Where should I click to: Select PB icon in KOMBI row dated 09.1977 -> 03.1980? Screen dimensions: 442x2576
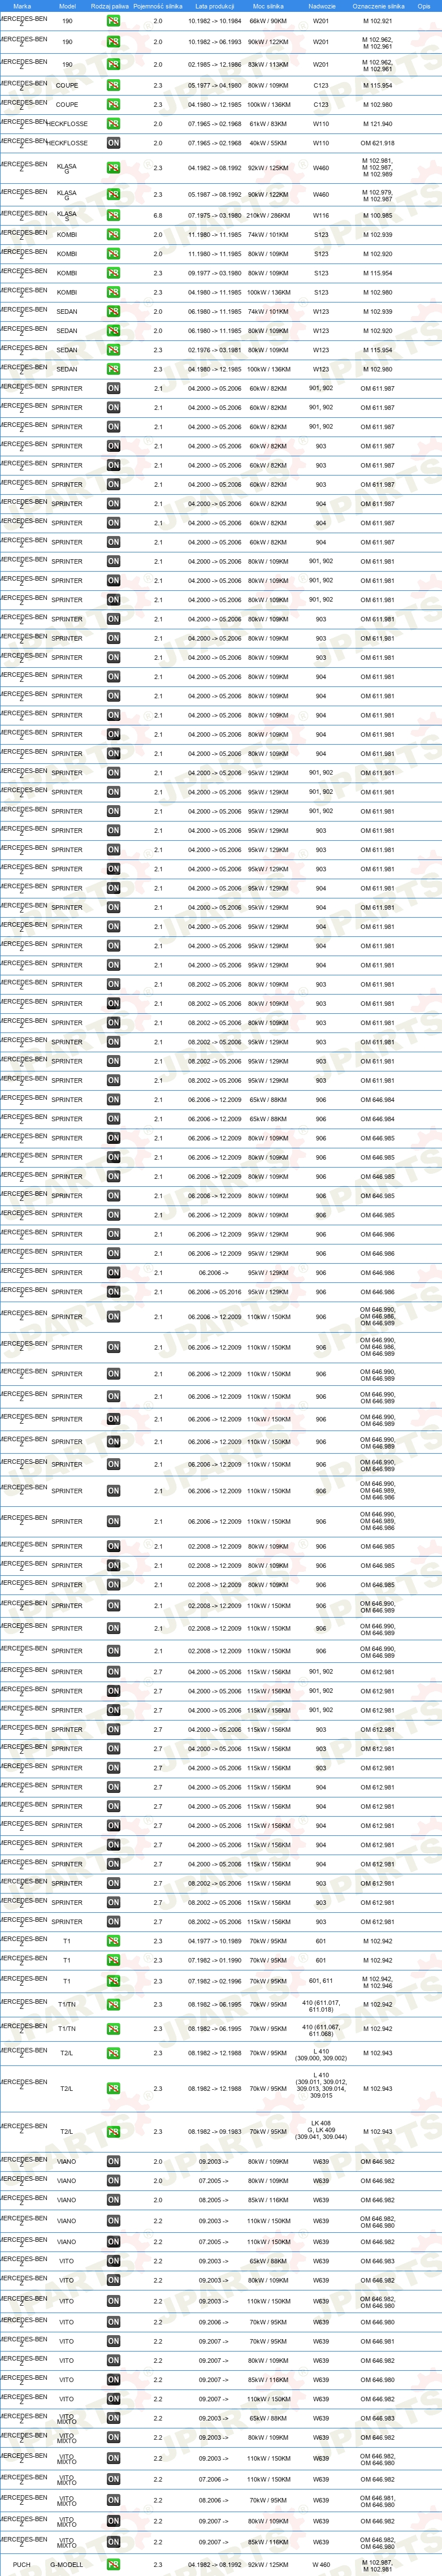(113, 273)
